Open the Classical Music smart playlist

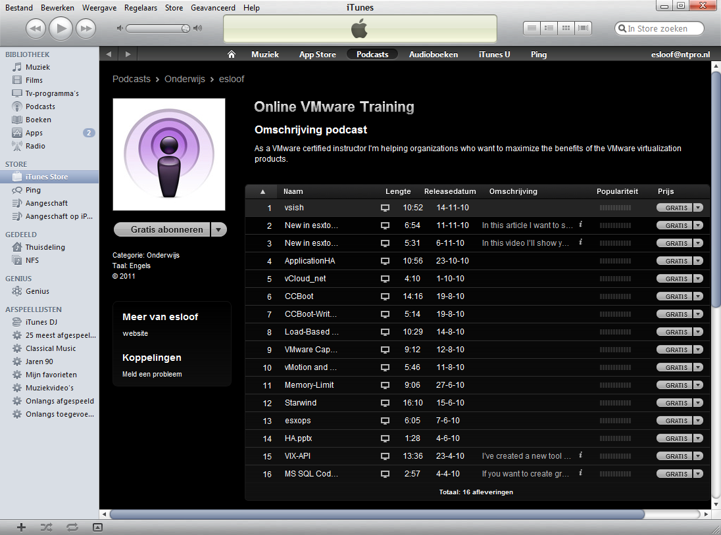(51, 348)
